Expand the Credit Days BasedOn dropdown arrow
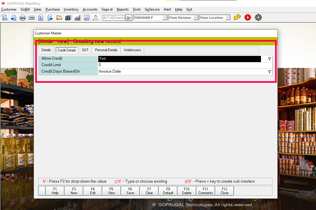Viewport: 316px width, 210px height. [x=270, y=72]
